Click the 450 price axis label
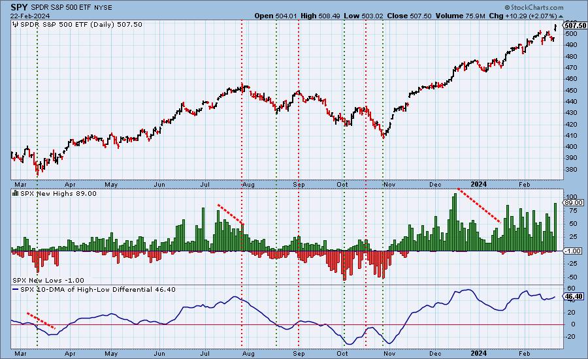Viewport: 588px width, 359px height. click(572, 90)
